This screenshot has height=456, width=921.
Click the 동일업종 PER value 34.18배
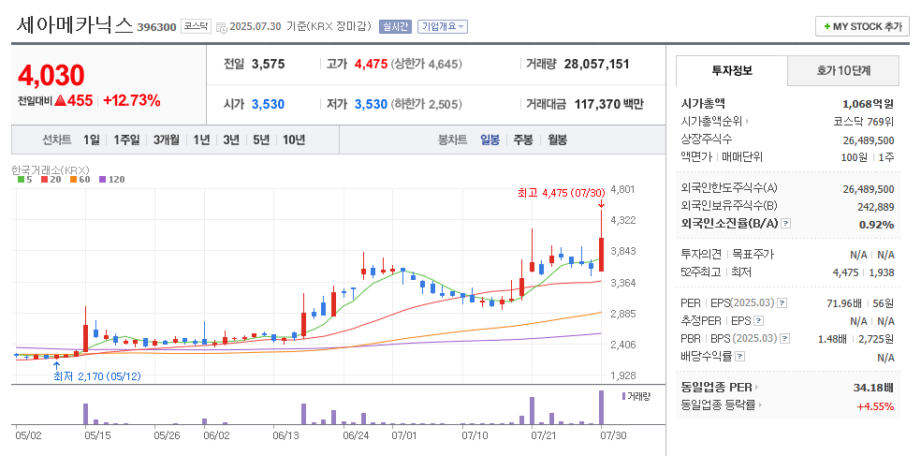tap(873, 388)
